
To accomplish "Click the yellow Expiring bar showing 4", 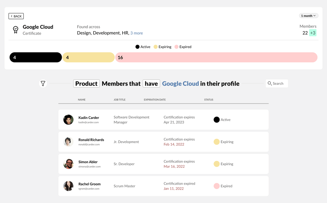I will (88, 57).
